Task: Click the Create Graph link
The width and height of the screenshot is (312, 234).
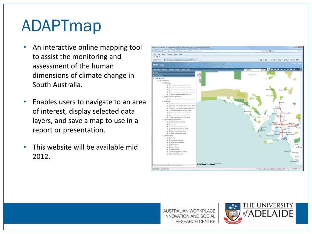Action: [x=174, y=70]
